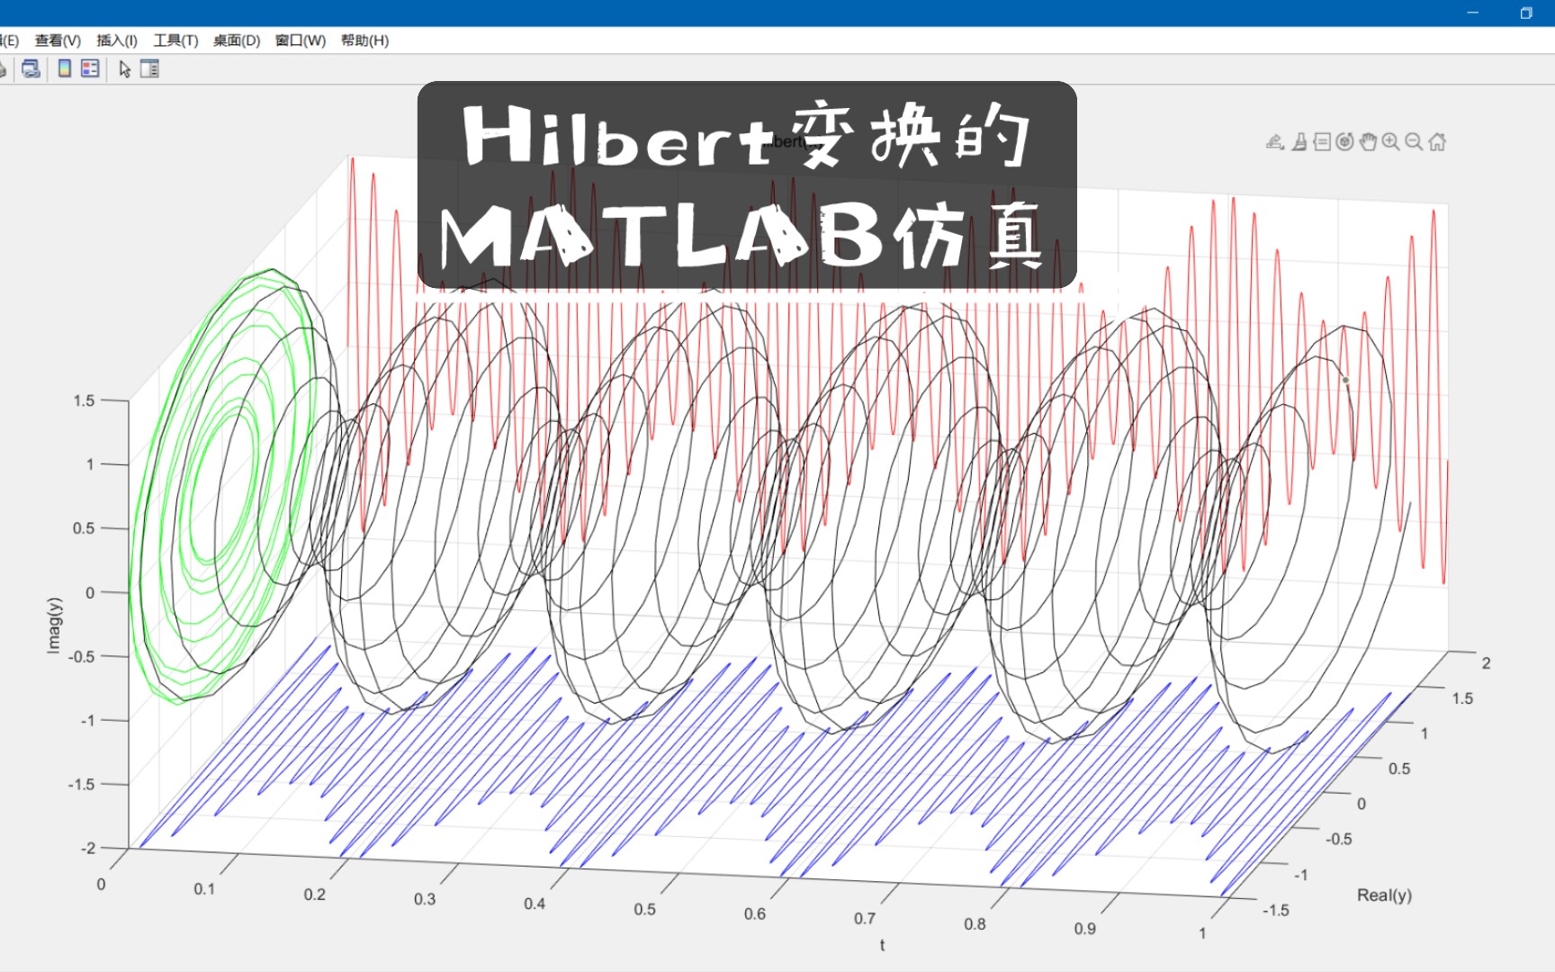Open the 窗口(W) menu

301,40
